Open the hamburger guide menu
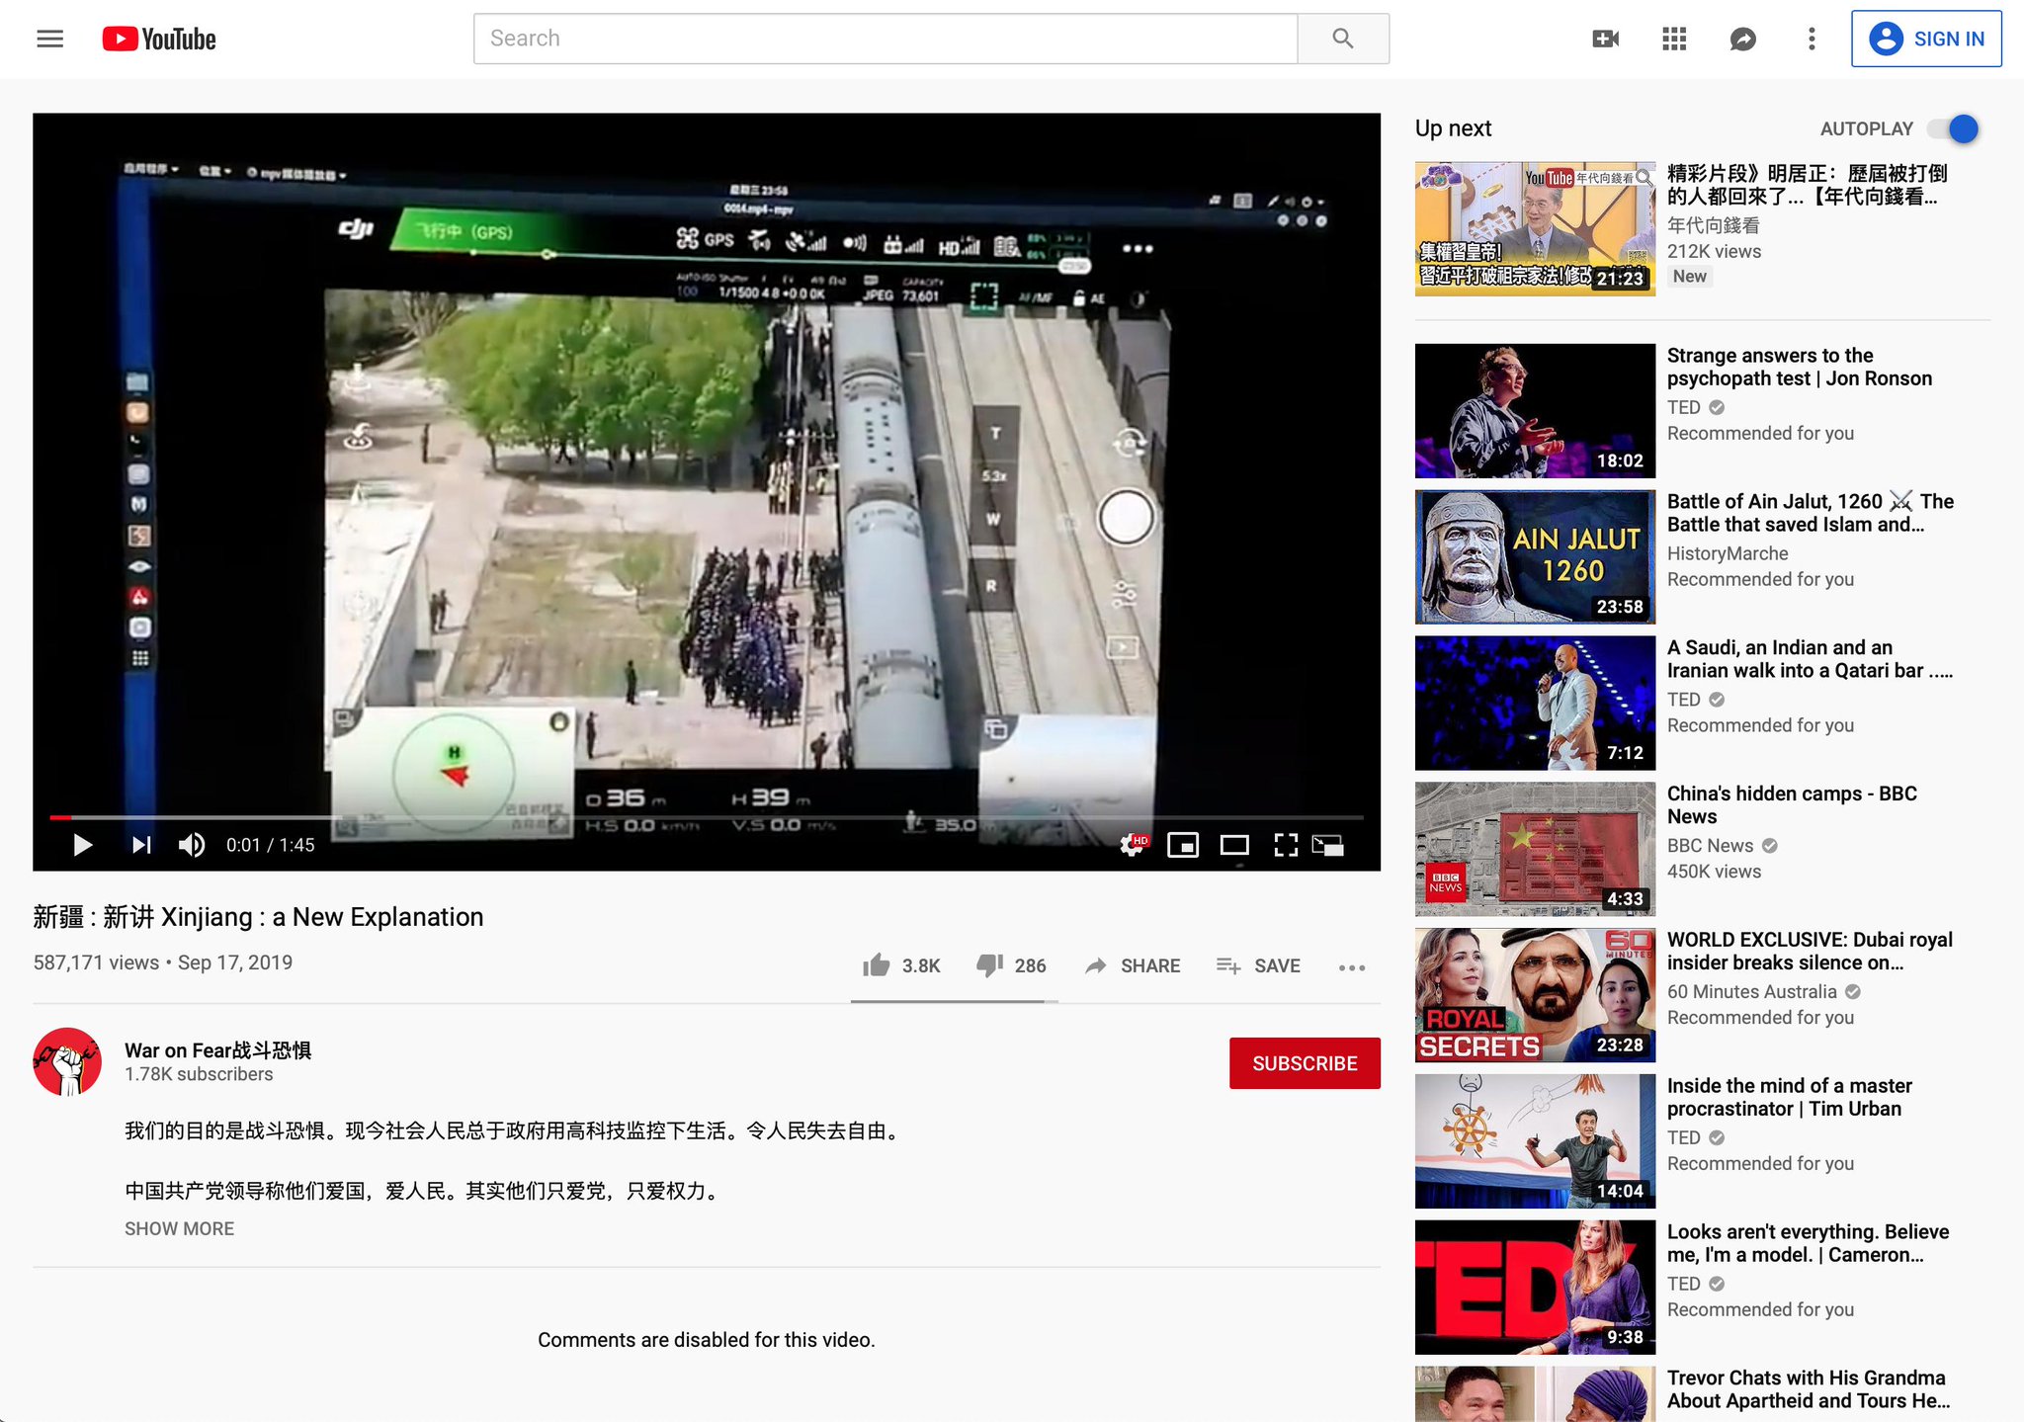 pyautogui.click(x=49, y=39)
